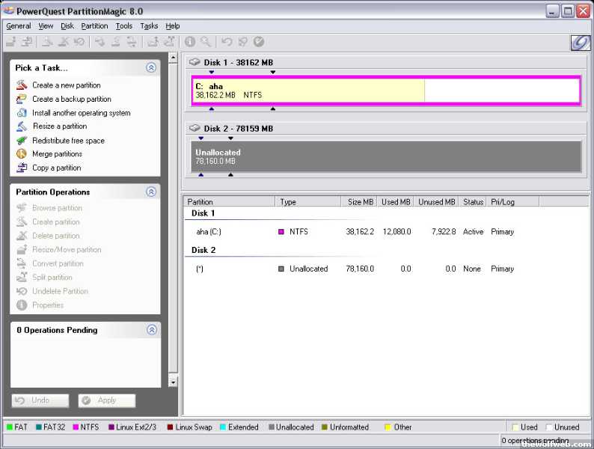
Task: Collapse the Partition Operations panel
Action: point(151,192)
